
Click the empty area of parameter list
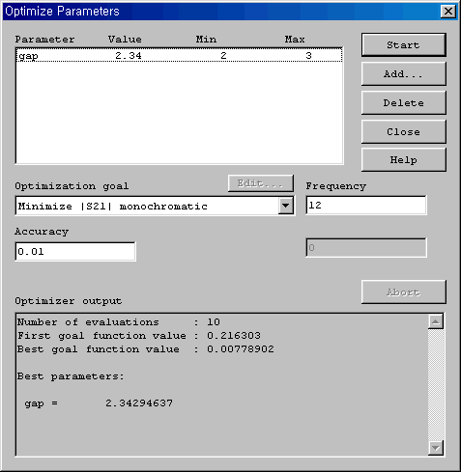179,113
